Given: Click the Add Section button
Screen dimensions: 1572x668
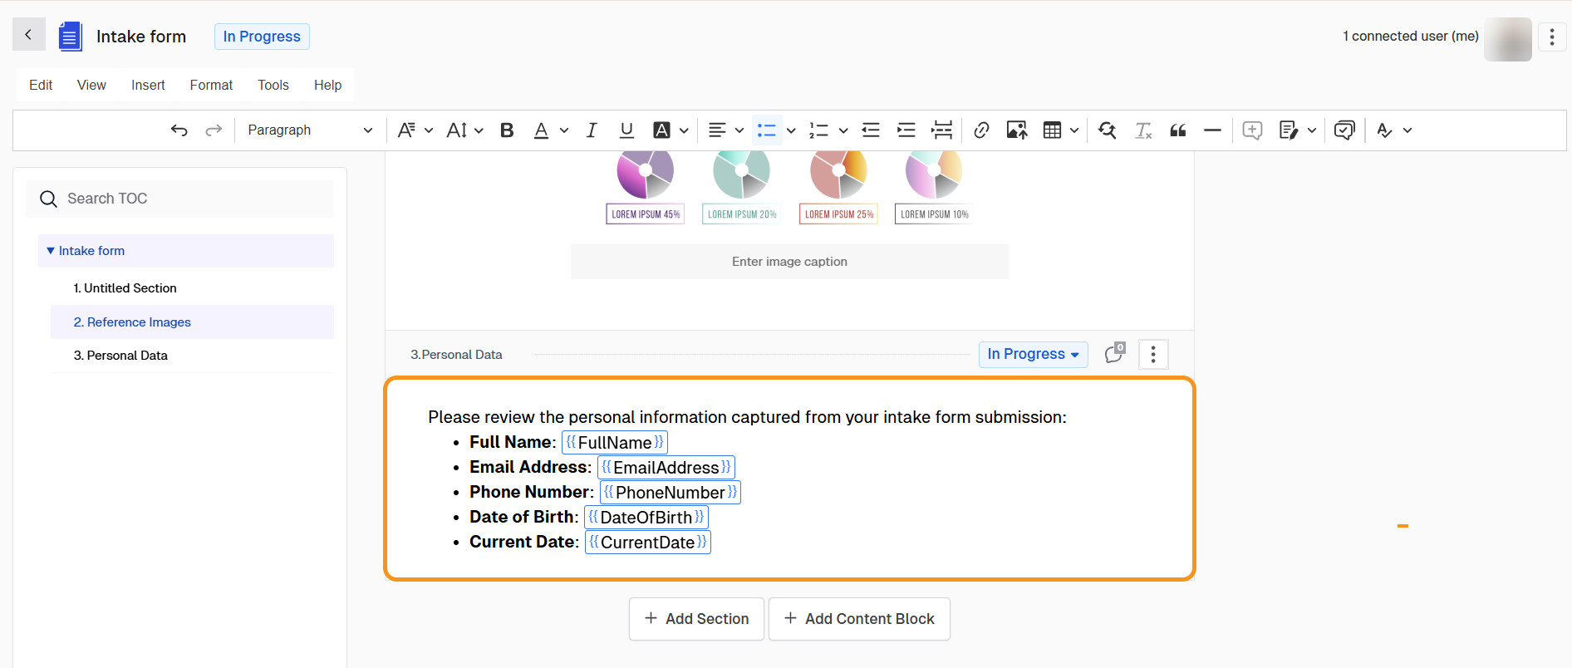Looking at the screenshot, I should click(x=696, y=619).
